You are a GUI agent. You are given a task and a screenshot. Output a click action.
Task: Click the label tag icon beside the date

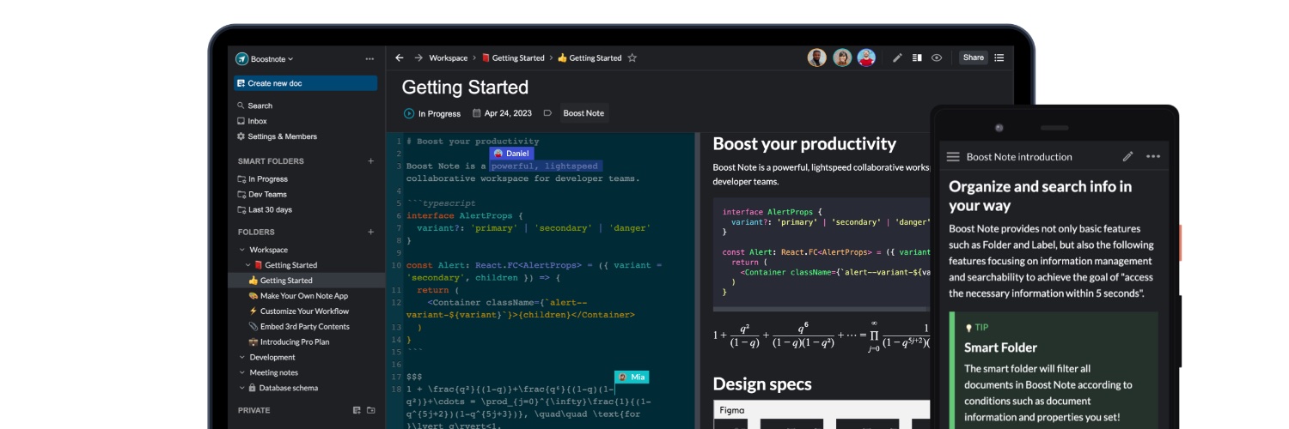(x=547, y=113)
